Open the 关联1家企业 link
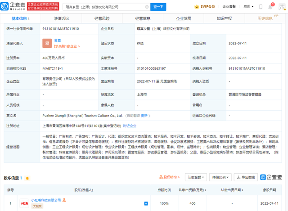288x211 pixels. click(x=67, y=46)
